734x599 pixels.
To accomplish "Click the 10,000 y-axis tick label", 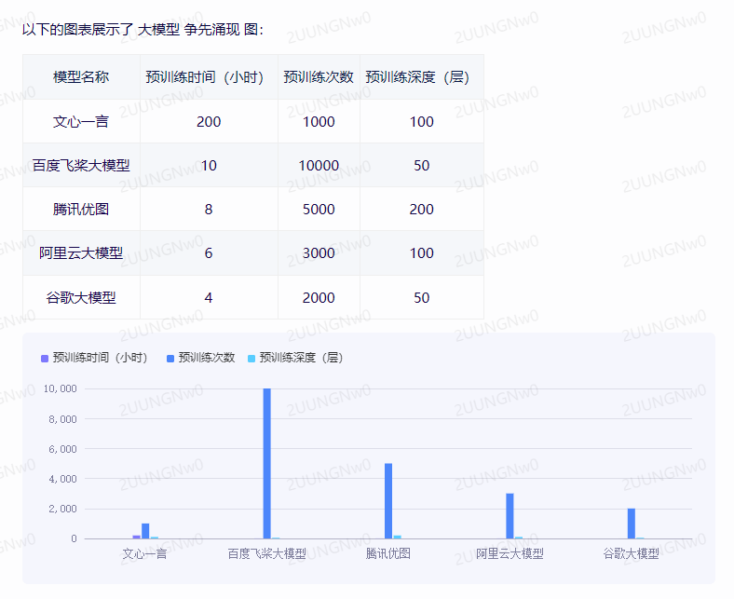I will 60,388.
